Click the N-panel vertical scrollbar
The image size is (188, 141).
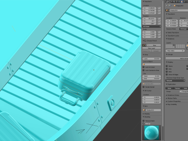tap(163, 63)
